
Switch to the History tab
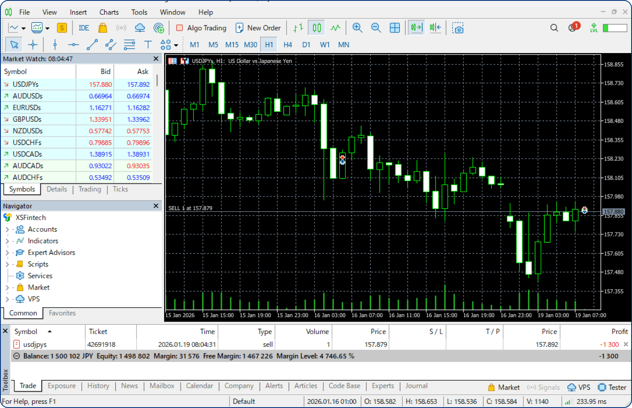98,386
